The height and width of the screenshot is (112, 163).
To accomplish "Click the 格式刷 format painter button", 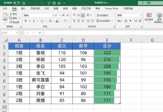I will pyautogui.click(x=14, y=22).
